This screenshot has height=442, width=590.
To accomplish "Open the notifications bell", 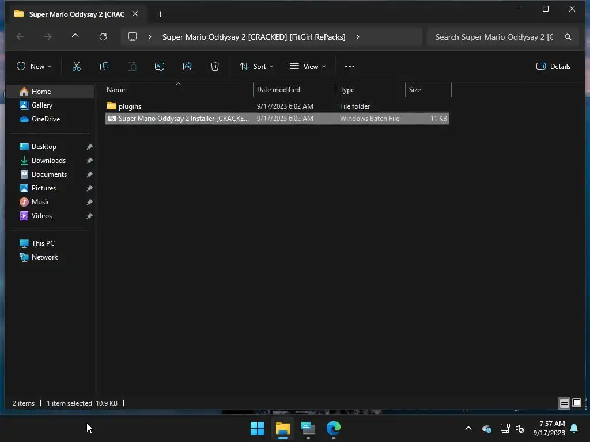I will pos(574,428).
